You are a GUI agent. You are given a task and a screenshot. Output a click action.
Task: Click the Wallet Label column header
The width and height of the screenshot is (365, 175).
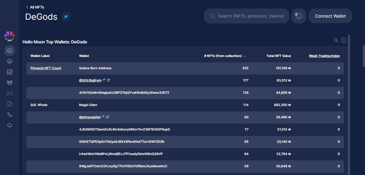tap(40, 56)
